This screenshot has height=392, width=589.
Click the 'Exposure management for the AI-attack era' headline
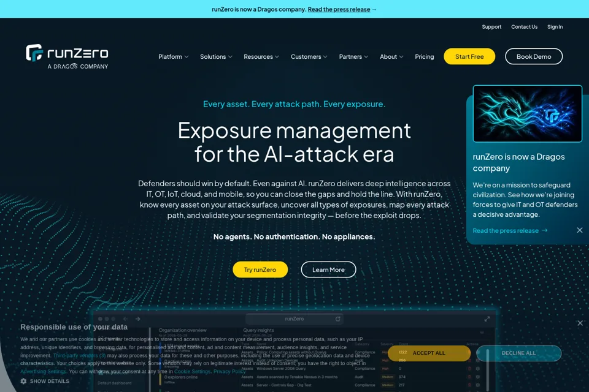click(294, 142)
